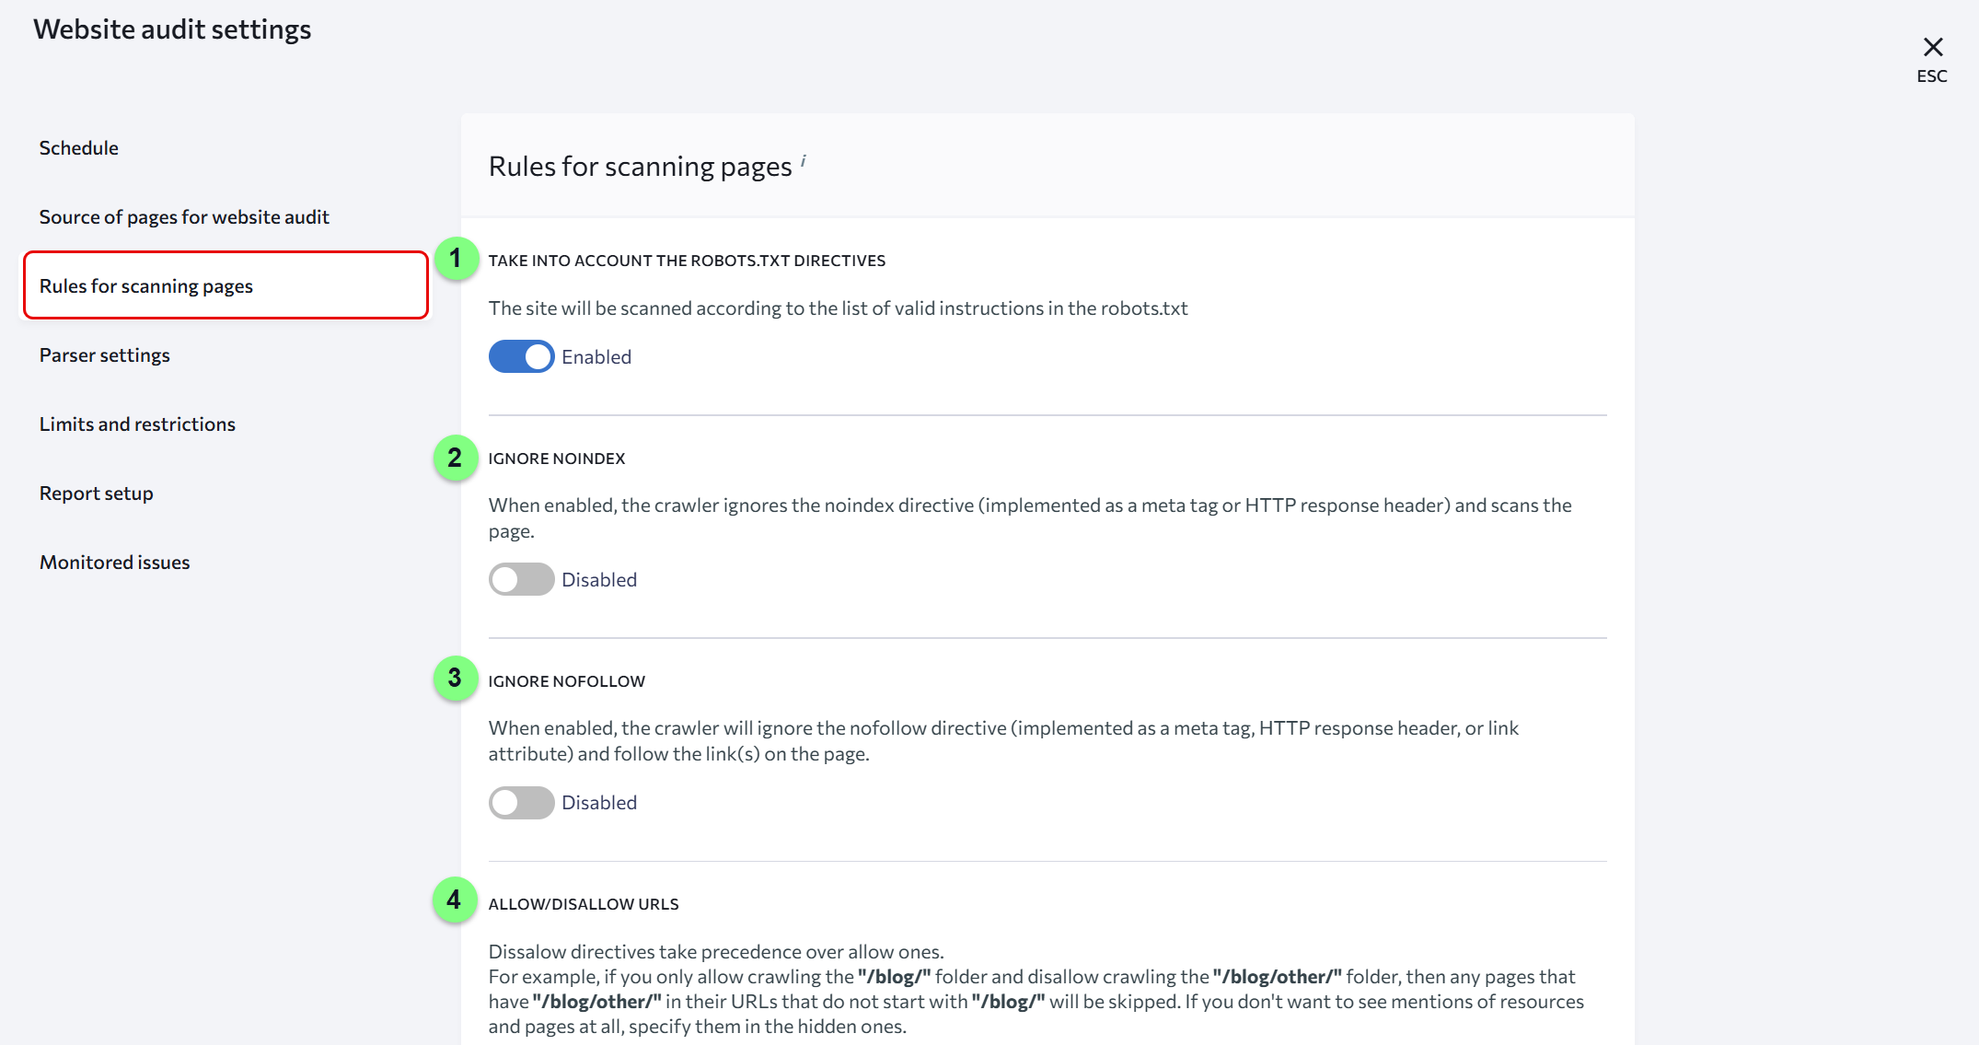Click the 'Disabled' label under Ignore Noindex
Viewport: 1979px width, 1045px height.
point(599,579)
